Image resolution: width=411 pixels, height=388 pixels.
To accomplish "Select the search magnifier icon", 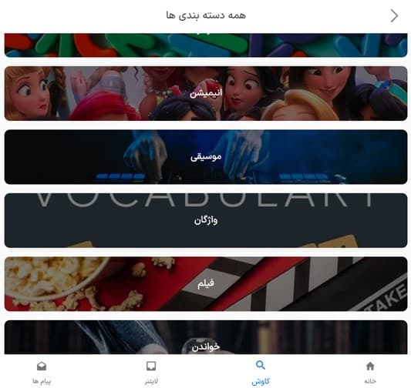I will point(261,365).
